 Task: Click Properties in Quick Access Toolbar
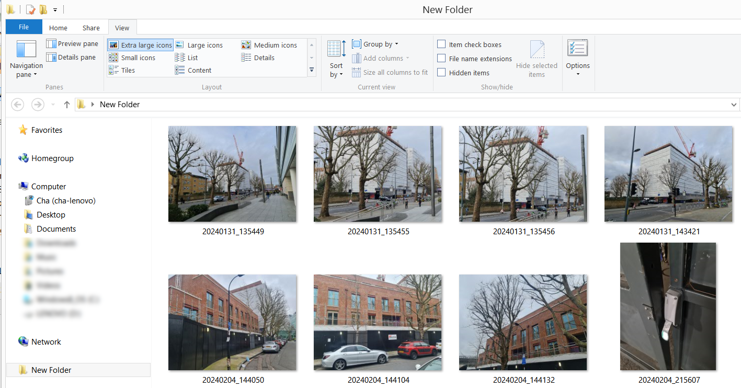coord(30,9)
